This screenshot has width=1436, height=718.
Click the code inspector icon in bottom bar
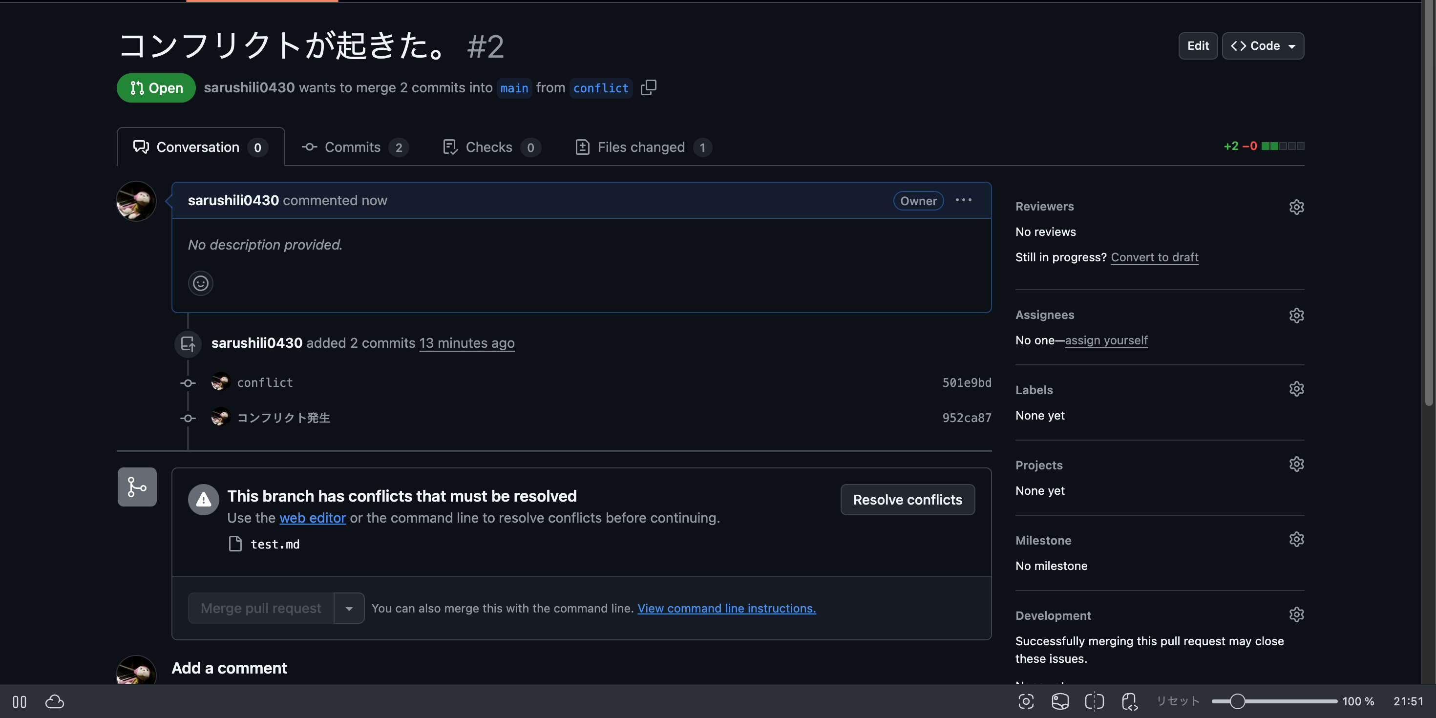point(1129,701)
